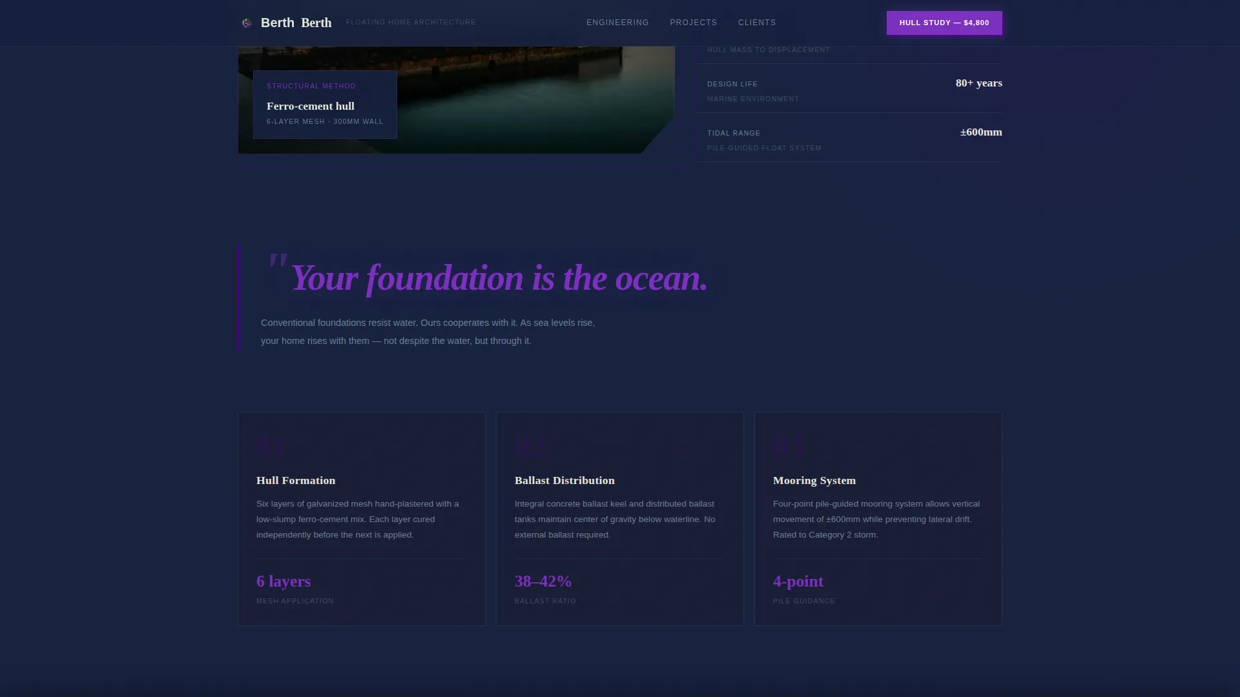The height and width of the screenshot is (697, 1240).
Task: Click the Pile-guided float system caption
Action: (x=764, y=148)
